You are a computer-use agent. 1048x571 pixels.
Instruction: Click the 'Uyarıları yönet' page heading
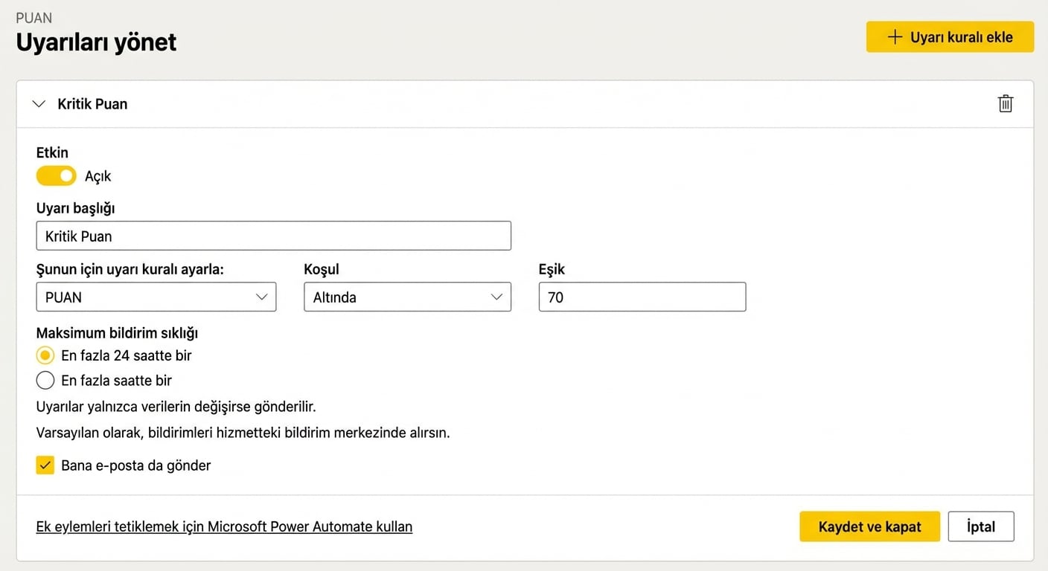(x=96, y=42)
